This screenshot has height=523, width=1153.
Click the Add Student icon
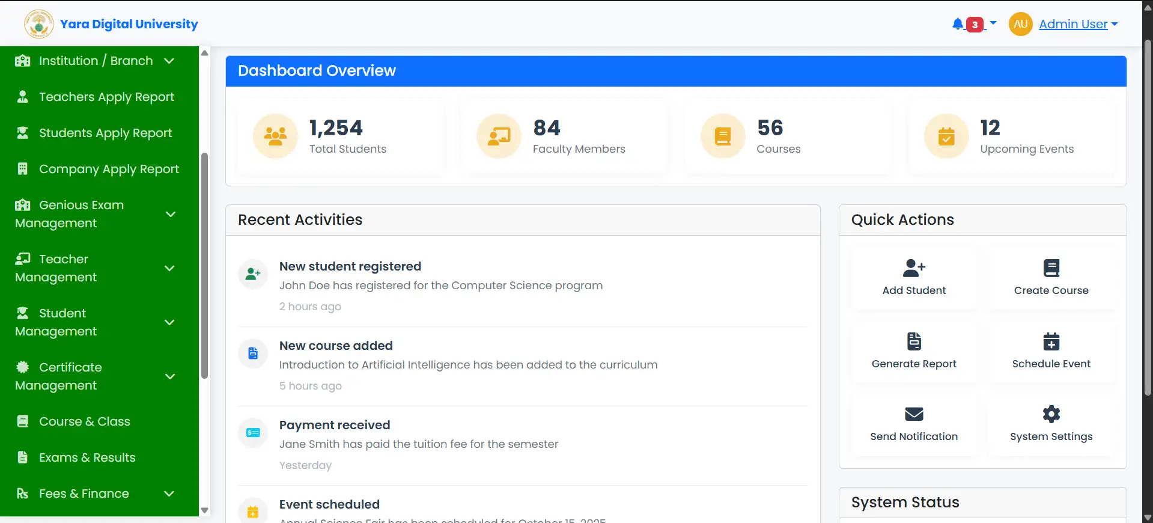pyautogui.click(x=914, y=268)
